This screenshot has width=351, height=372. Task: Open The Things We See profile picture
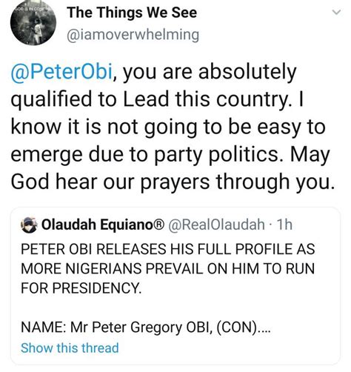pos(33,23)
